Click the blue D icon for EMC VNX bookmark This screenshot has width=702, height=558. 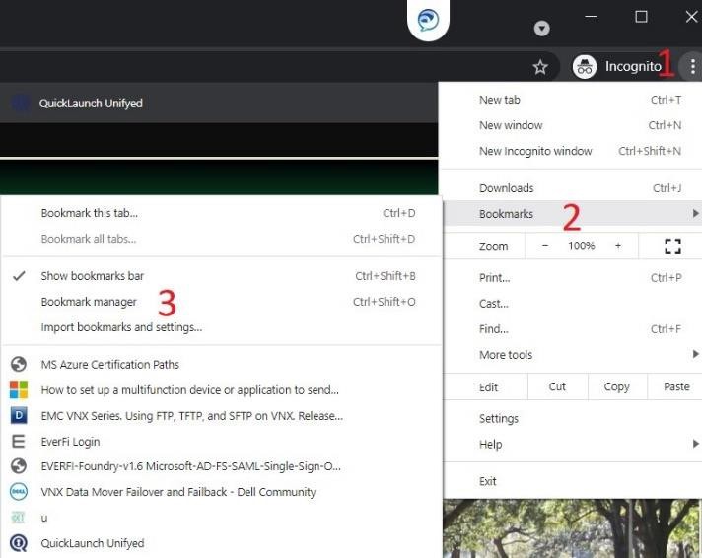[x=19, y=416]
